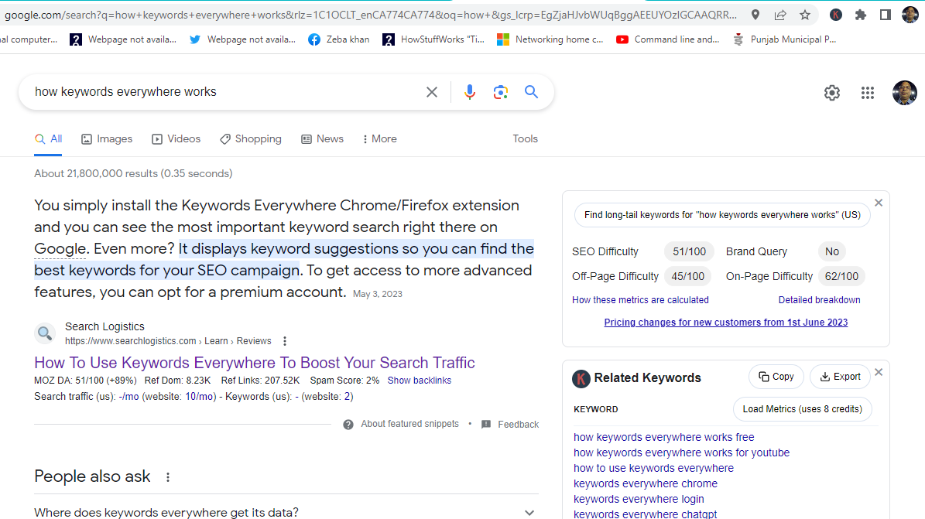Toggle Chrome side panel icon
This screenshot has width=925, height=519.
(x=885, y=15)
